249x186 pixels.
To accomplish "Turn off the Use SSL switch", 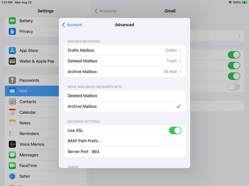I will click(x=175, y=130).
